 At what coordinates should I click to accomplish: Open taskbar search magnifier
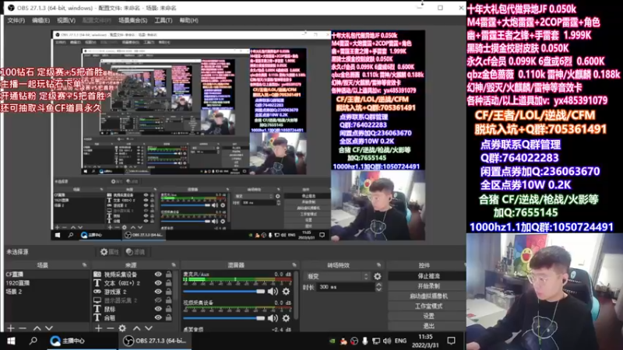click(33, 341)
